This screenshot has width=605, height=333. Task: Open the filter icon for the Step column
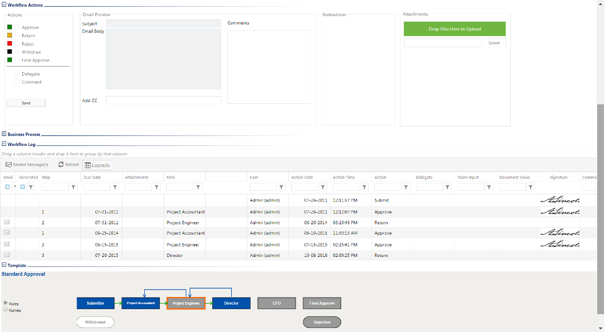pyautogui.click(x=73, y=188)
